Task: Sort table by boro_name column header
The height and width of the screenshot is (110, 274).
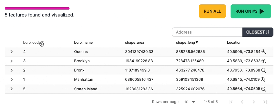Action: pos(83,43)
